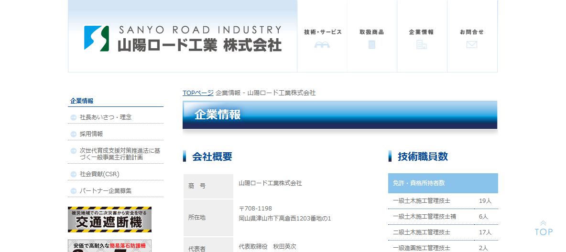This screenshot has height=252, width=566.
Task: Open 社長あいさつ・理念 sidebar link
Action: click(105, 117)
